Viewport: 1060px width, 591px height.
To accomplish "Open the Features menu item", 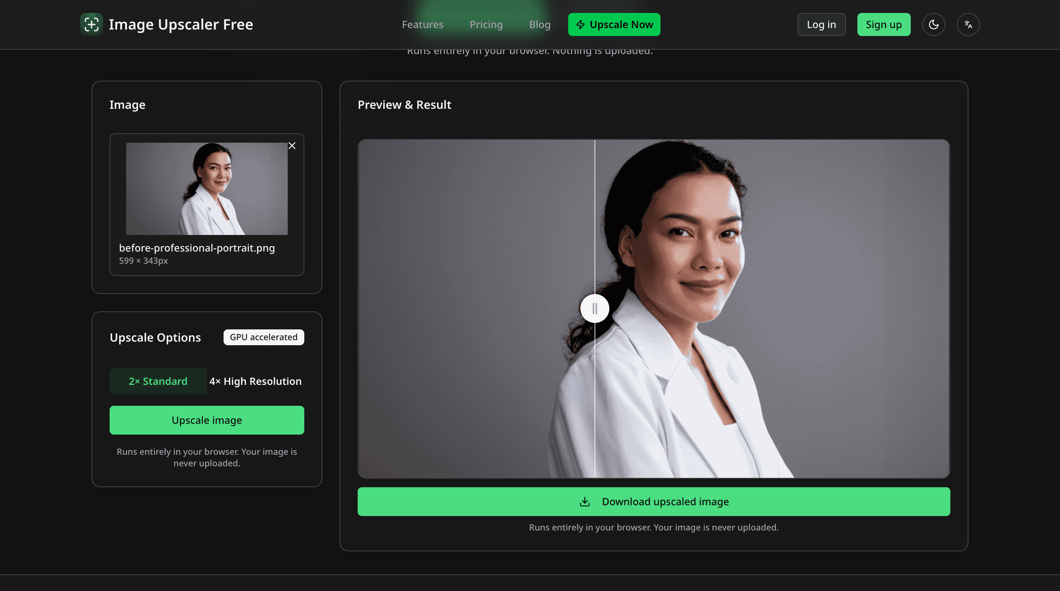I will tap(423, 25).
